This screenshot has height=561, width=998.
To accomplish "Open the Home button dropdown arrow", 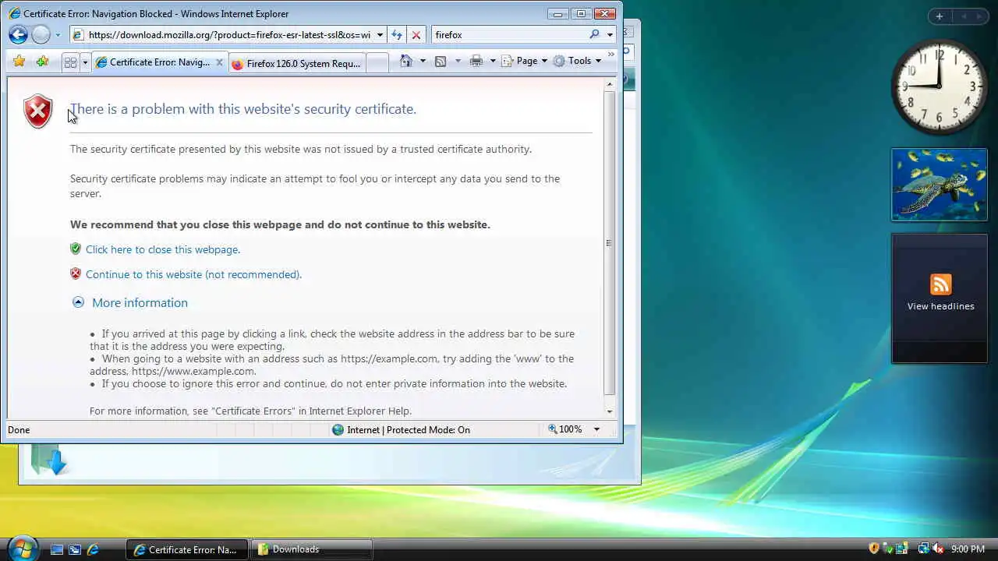I will tap(423, 61).
